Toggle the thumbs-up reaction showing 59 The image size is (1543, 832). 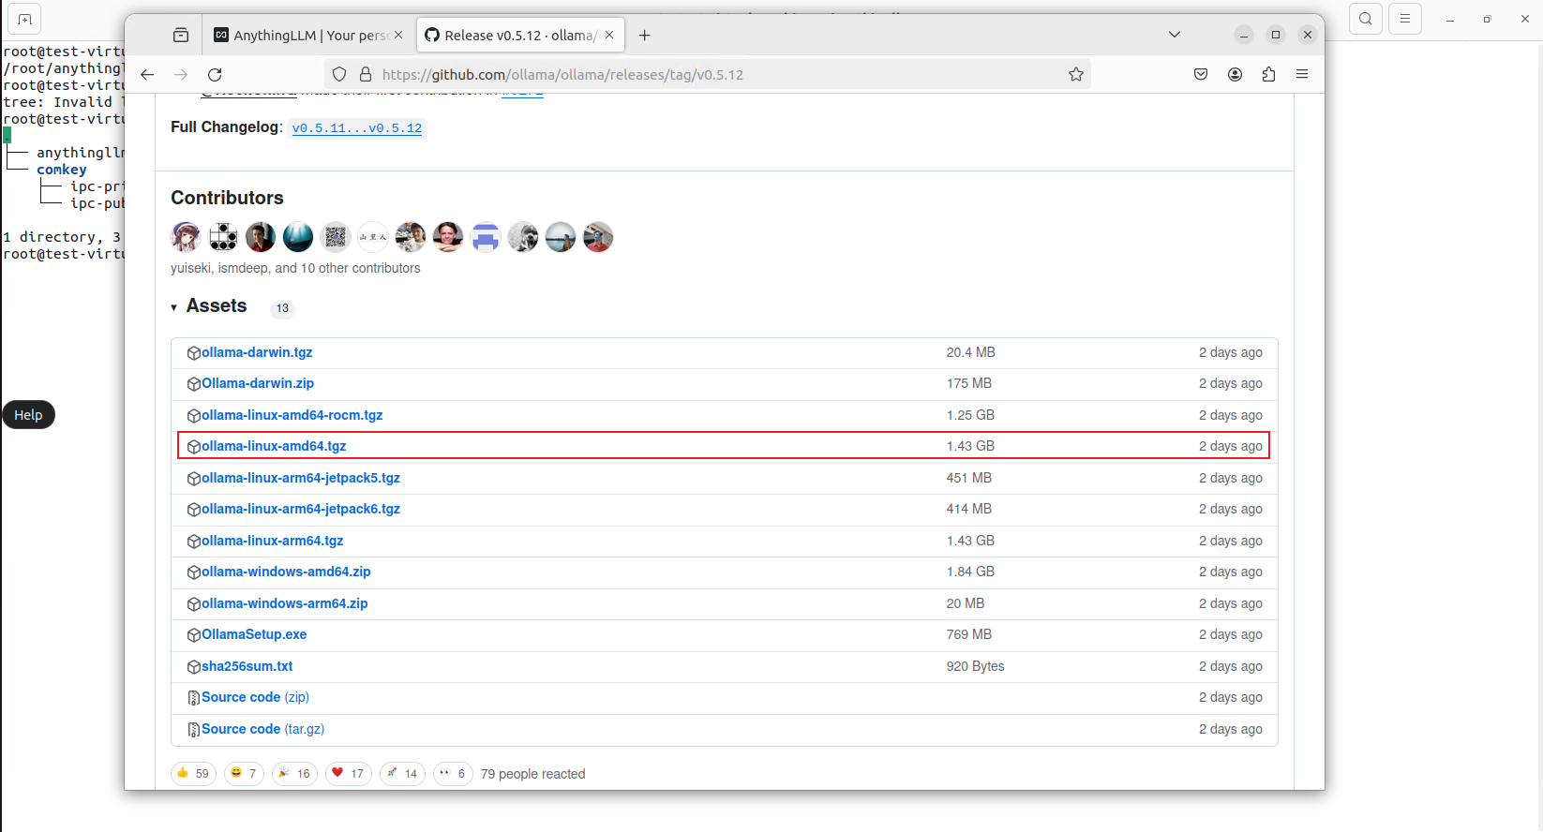pyautogui.click(x=194, y=773)
